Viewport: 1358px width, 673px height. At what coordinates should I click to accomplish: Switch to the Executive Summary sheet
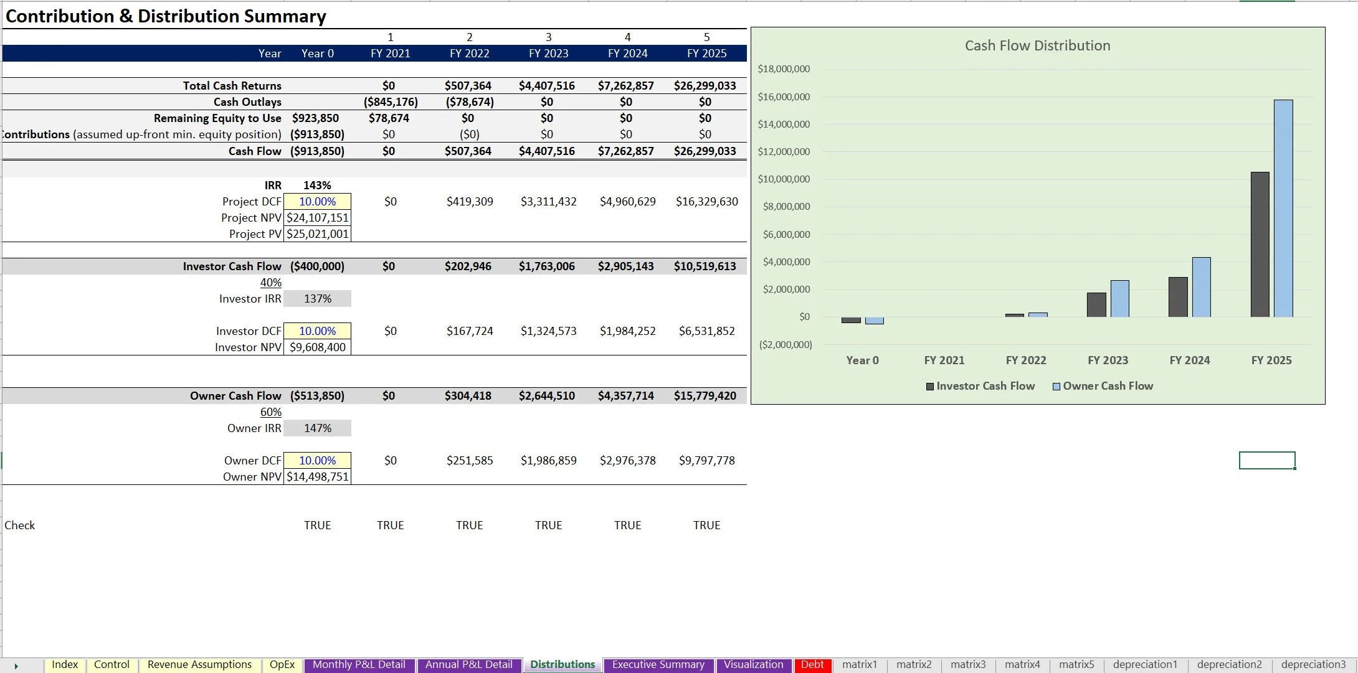[x=658, y=664]
